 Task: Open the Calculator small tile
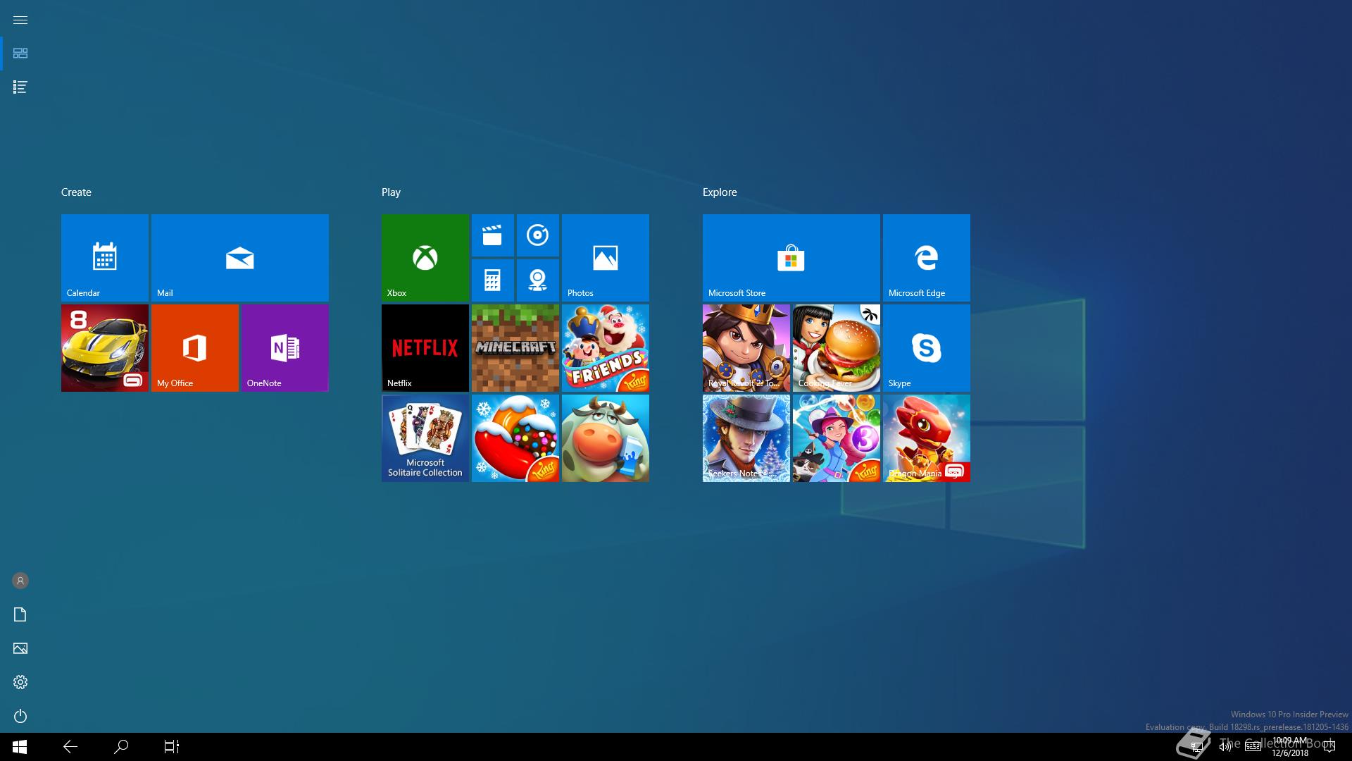(x=493, y=280)
